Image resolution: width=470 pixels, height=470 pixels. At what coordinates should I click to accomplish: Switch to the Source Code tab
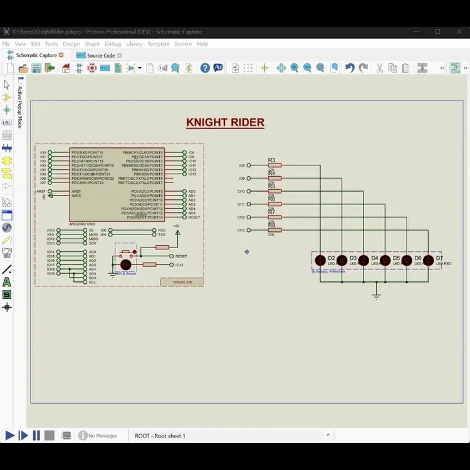[99, 55]
